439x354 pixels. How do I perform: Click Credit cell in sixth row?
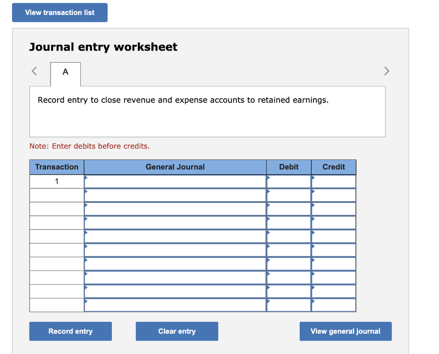coord(334,250)
